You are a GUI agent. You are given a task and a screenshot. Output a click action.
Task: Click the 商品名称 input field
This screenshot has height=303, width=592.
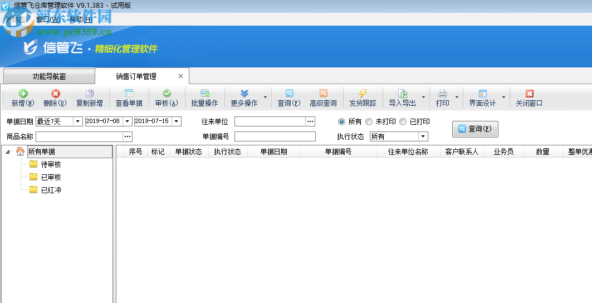pyautogui.click(x=79, y=136)
